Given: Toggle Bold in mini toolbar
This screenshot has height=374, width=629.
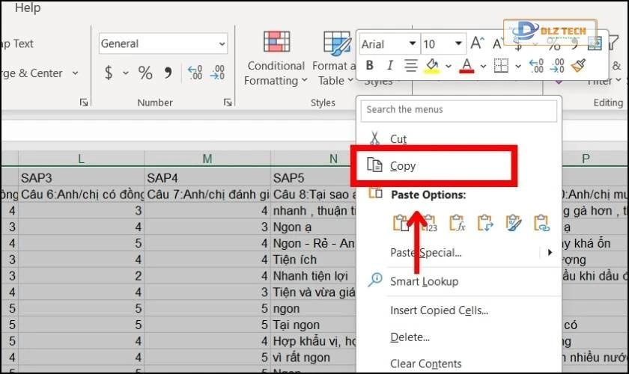Looking at the screenshot, I should tap(370, 66).
